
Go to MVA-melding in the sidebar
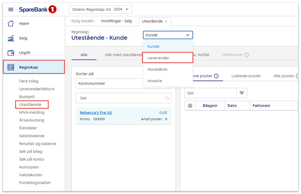click(32, 112)
